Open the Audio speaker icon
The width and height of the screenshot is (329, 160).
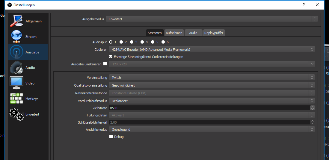(16, 67)
